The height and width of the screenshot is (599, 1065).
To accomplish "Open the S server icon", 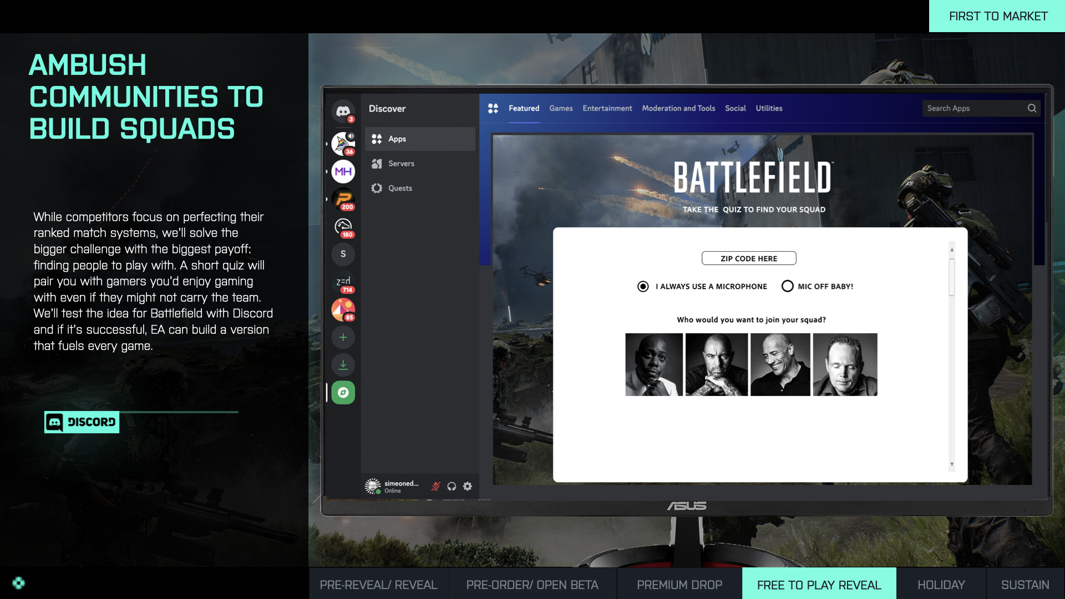I will point(343,254).
